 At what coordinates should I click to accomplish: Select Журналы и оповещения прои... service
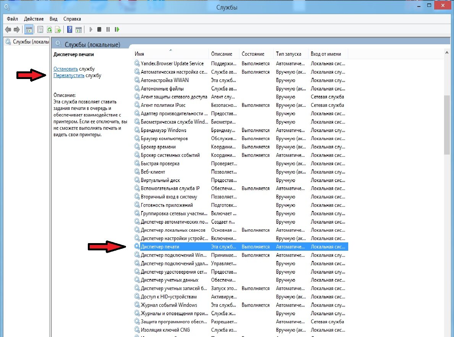(241, 313)
